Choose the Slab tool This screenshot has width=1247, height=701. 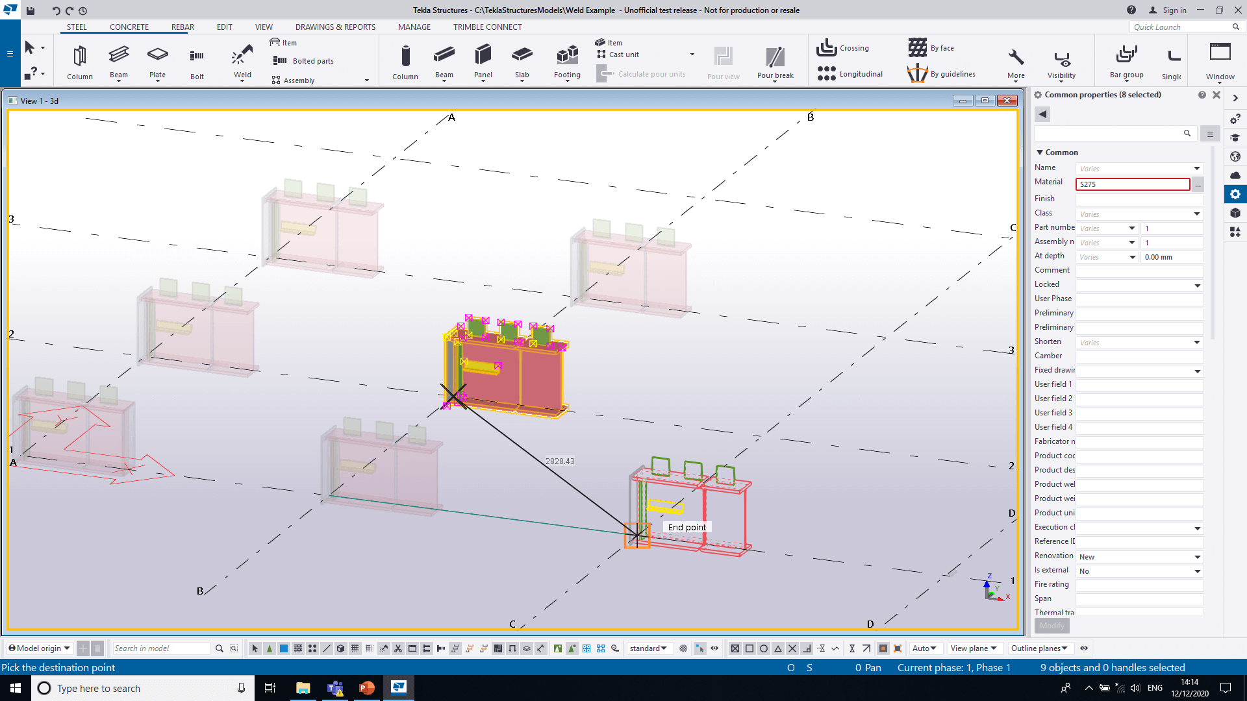click(x=522, y=62)
